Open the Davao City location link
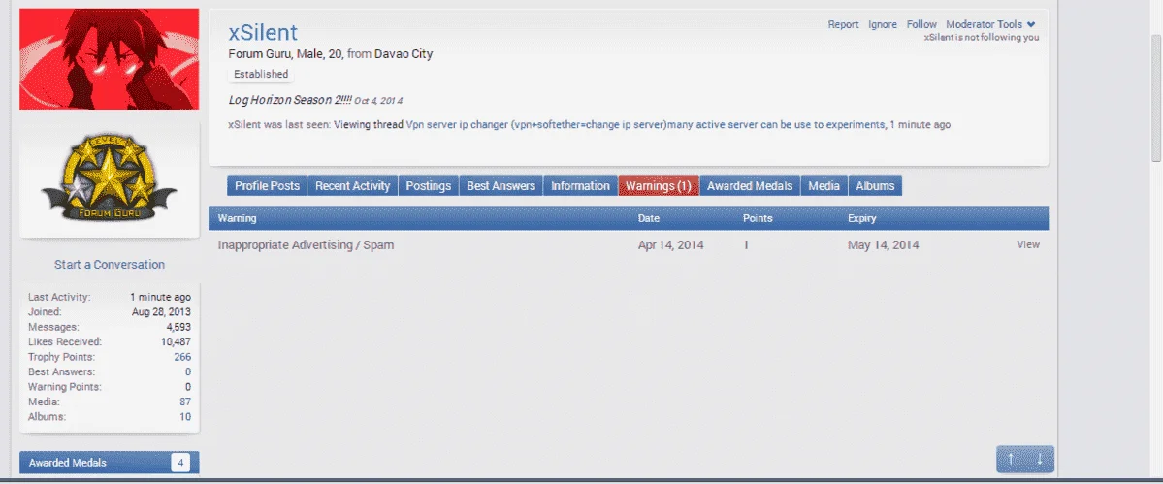The image size is (1163, 484). pos(404,54)
